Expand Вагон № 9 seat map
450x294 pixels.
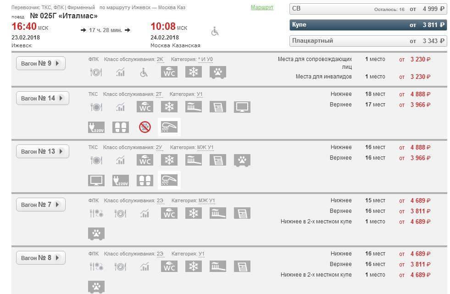(x=41, y=63)
